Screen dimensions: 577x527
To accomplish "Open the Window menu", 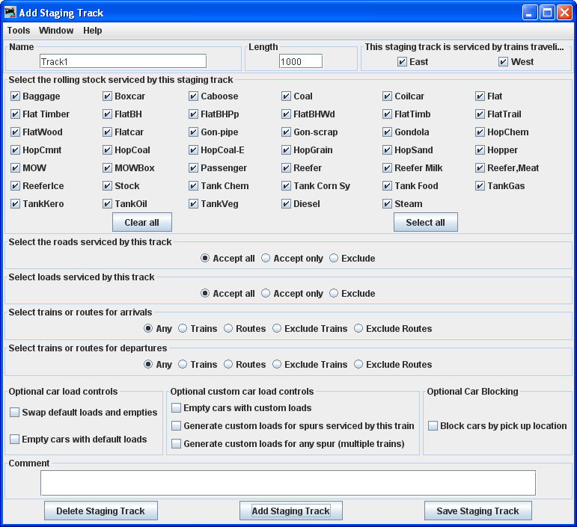I will tap(56, 31).
